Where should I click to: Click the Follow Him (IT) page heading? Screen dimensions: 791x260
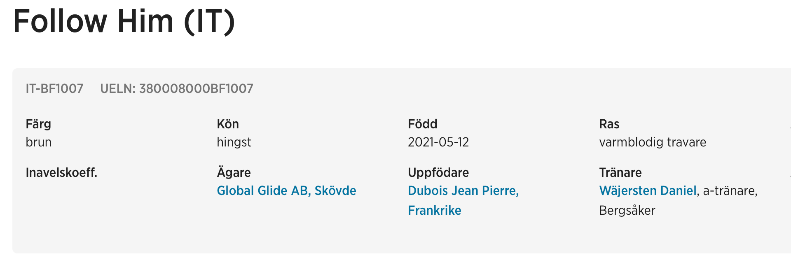pos(124,21)
